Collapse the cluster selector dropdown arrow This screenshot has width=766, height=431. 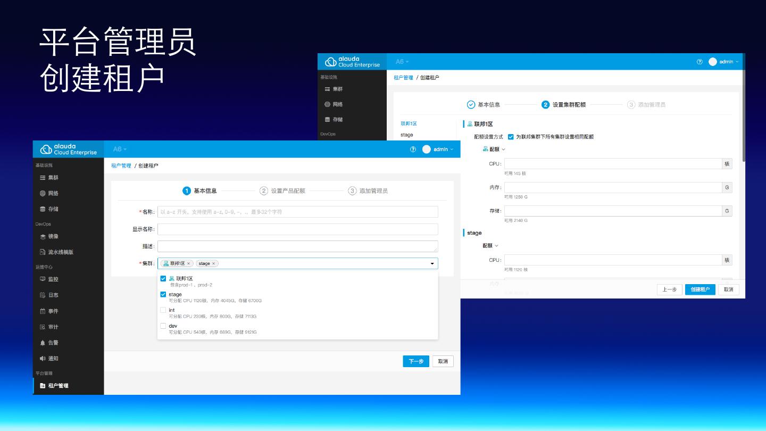click(432, 263)
